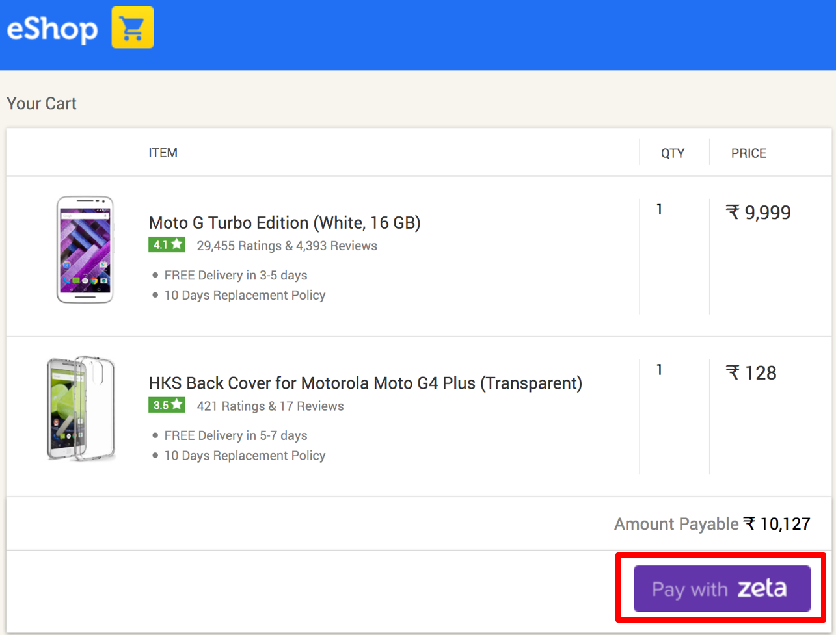Click the Pay with Zeta button
This screenshot has width=836, height=635.
(722, 589)
